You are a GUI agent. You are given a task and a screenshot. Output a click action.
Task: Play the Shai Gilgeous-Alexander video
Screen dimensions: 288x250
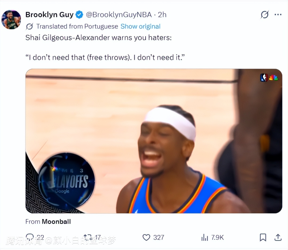tap(154, 141)
